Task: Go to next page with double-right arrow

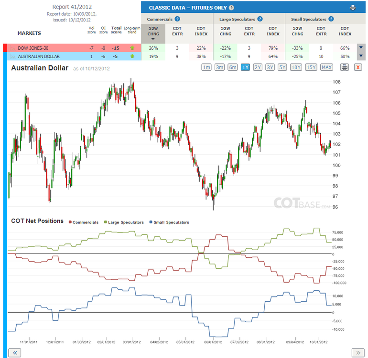Action: [x=358, y=353]
